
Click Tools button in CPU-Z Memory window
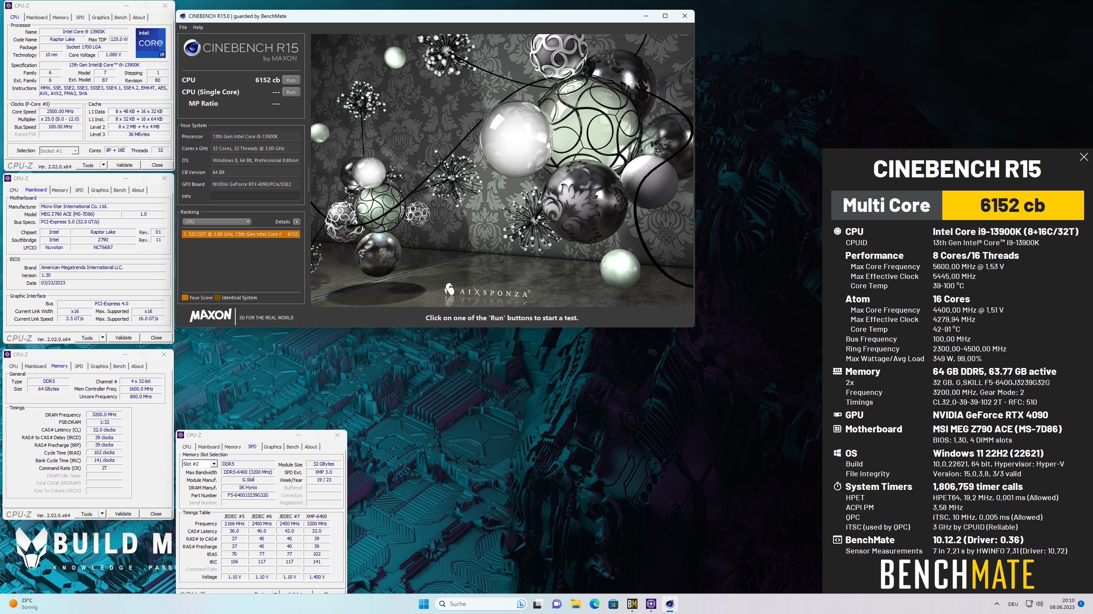[87, 514]
